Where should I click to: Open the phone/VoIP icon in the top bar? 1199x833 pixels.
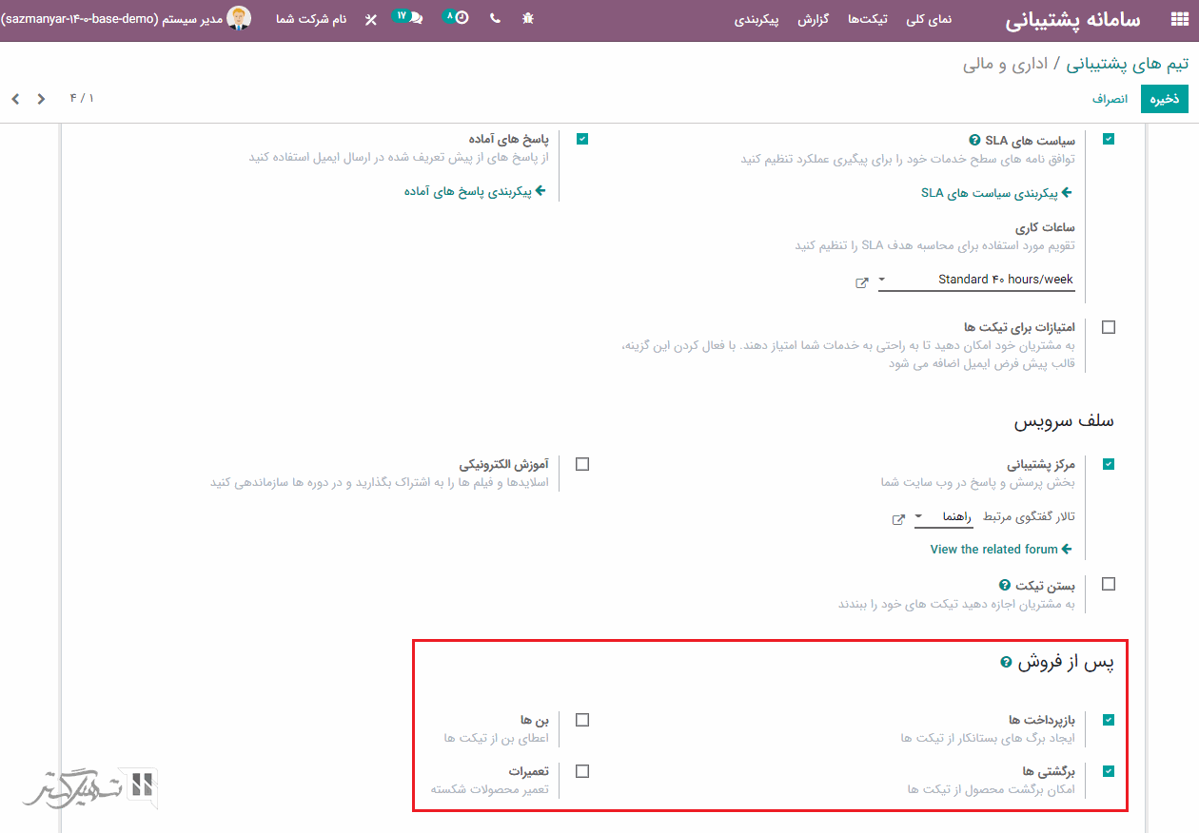click(495, 18)
